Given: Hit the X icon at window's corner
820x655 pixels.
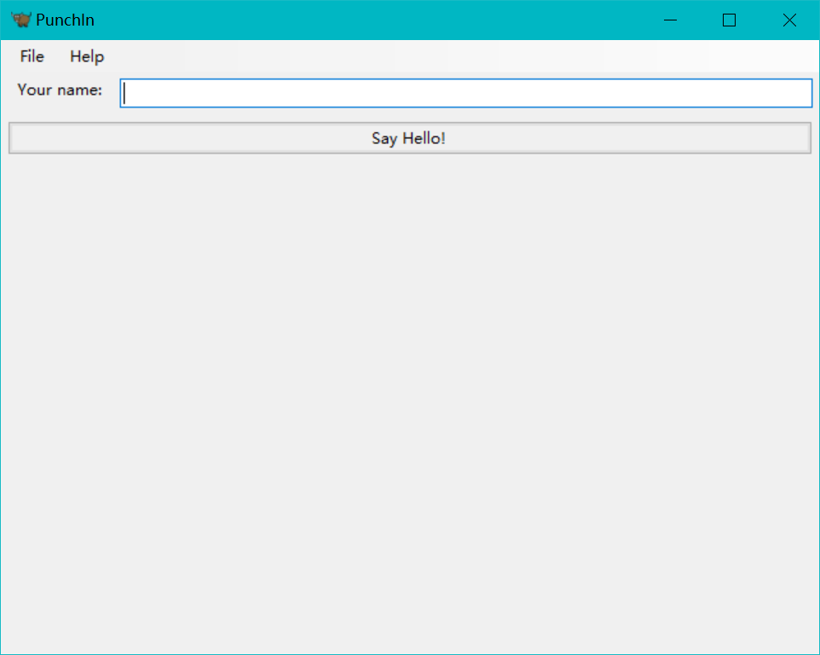Looking at the screenshot, I should [x=789, y=20].
